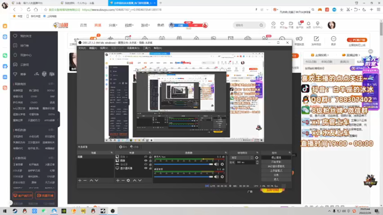The height and width of the screenshot is (215, 383).
Task: Hide the 图像 source
Action: pos(146,161)
